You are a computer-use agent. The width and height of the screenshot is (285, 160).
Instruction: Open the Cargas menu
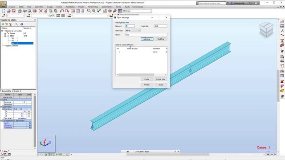[x=49, y=7]
